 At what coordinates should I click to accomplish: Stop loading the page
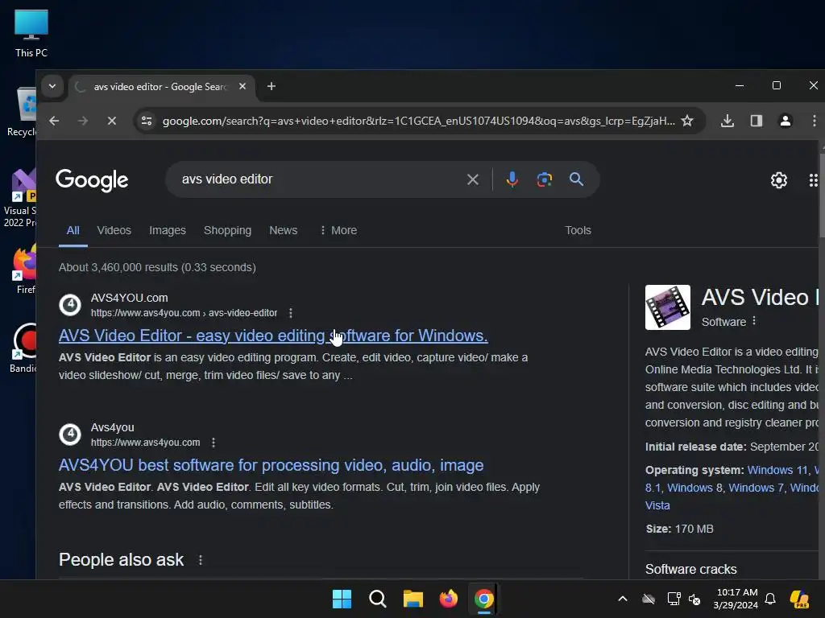(111, 121)
